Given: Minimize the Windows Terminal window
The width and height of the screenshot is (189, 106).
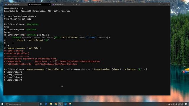Looking at the screenshot, I should pyautogui.click(x=159, y=4).
